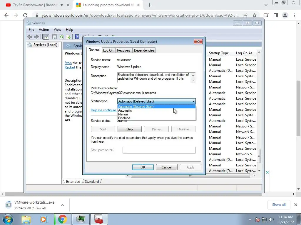Click the Forward arrow in Services toolbar
Image resolution: width=301 pixels, height=225 pixels.
coord(36,37)
